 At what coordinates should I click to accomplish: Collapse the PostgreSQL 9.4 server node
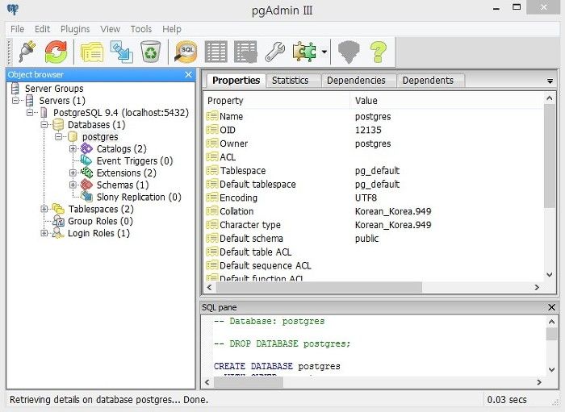click(x=30, y=113)
